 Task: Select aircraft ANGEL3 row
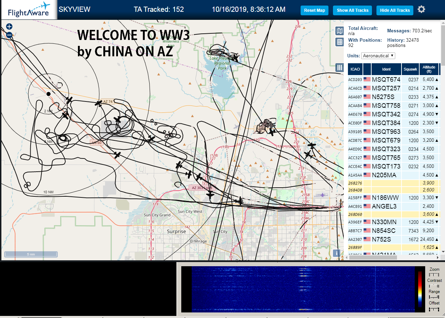(x=394, y=206)
